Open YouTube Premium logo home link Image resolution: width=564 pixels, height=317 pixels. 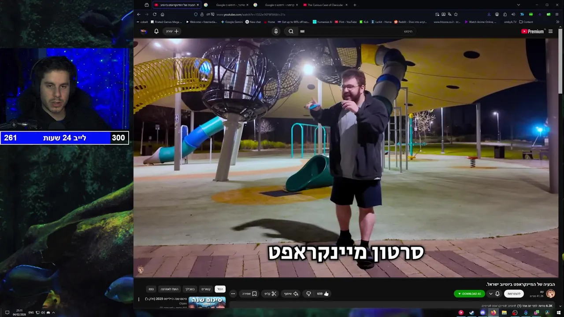coord(532,31)
